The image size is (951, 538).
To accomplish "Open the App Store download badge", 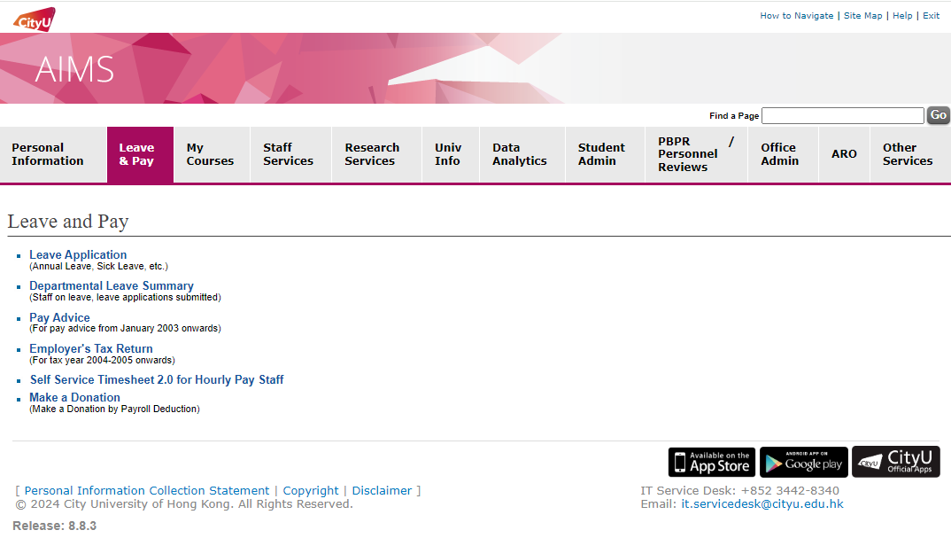I will click(x=711, y=462).
